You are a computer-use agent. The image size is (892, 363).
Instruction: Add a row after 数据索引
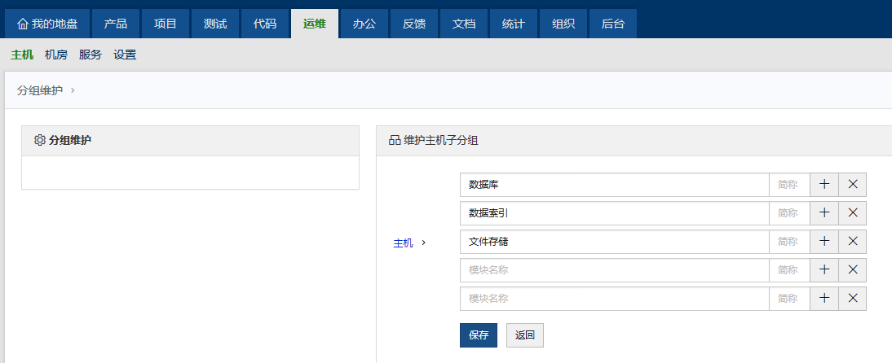(x=824, y=213)
